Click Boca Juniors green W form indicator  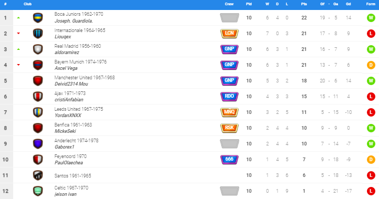[371, 18]
